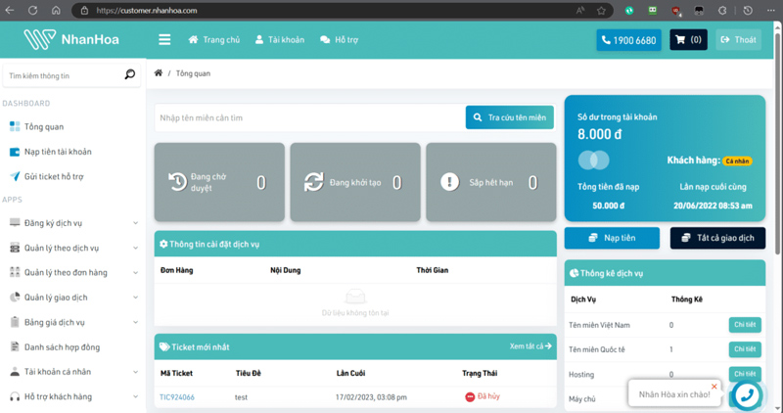Click the NhanHoa logo
The image size is (783, 413).
point(68,40)
